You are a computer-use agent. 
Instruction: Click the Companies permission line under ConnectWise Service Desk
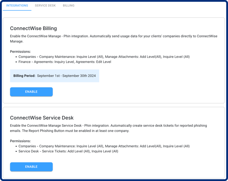[104, 146]
